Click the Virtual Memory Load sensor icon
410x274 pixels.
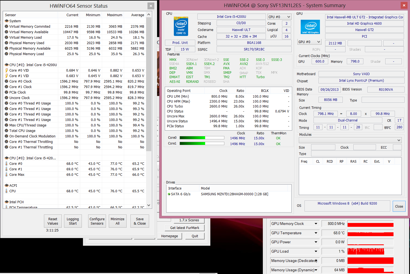pos(7,38)
